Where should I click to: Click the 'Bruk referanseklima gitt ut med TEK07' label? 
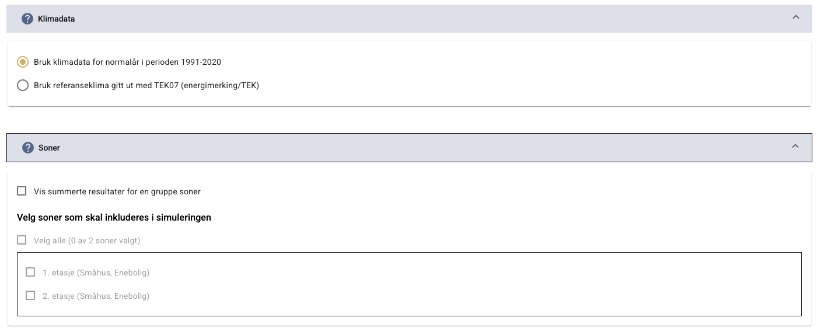(146, 85)
